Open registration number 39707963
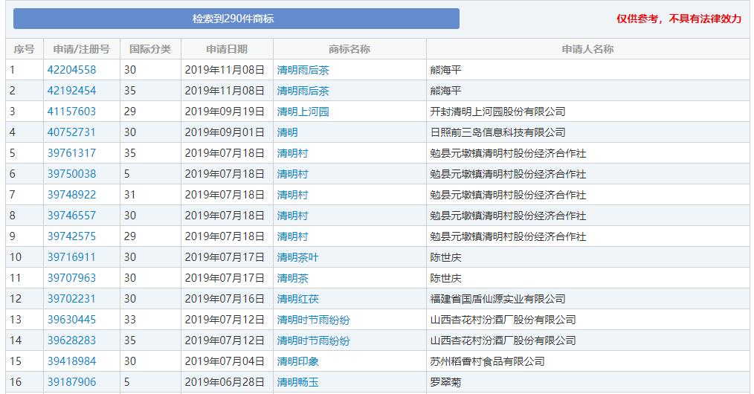754x394 pixels. click(x=71, y=278)
